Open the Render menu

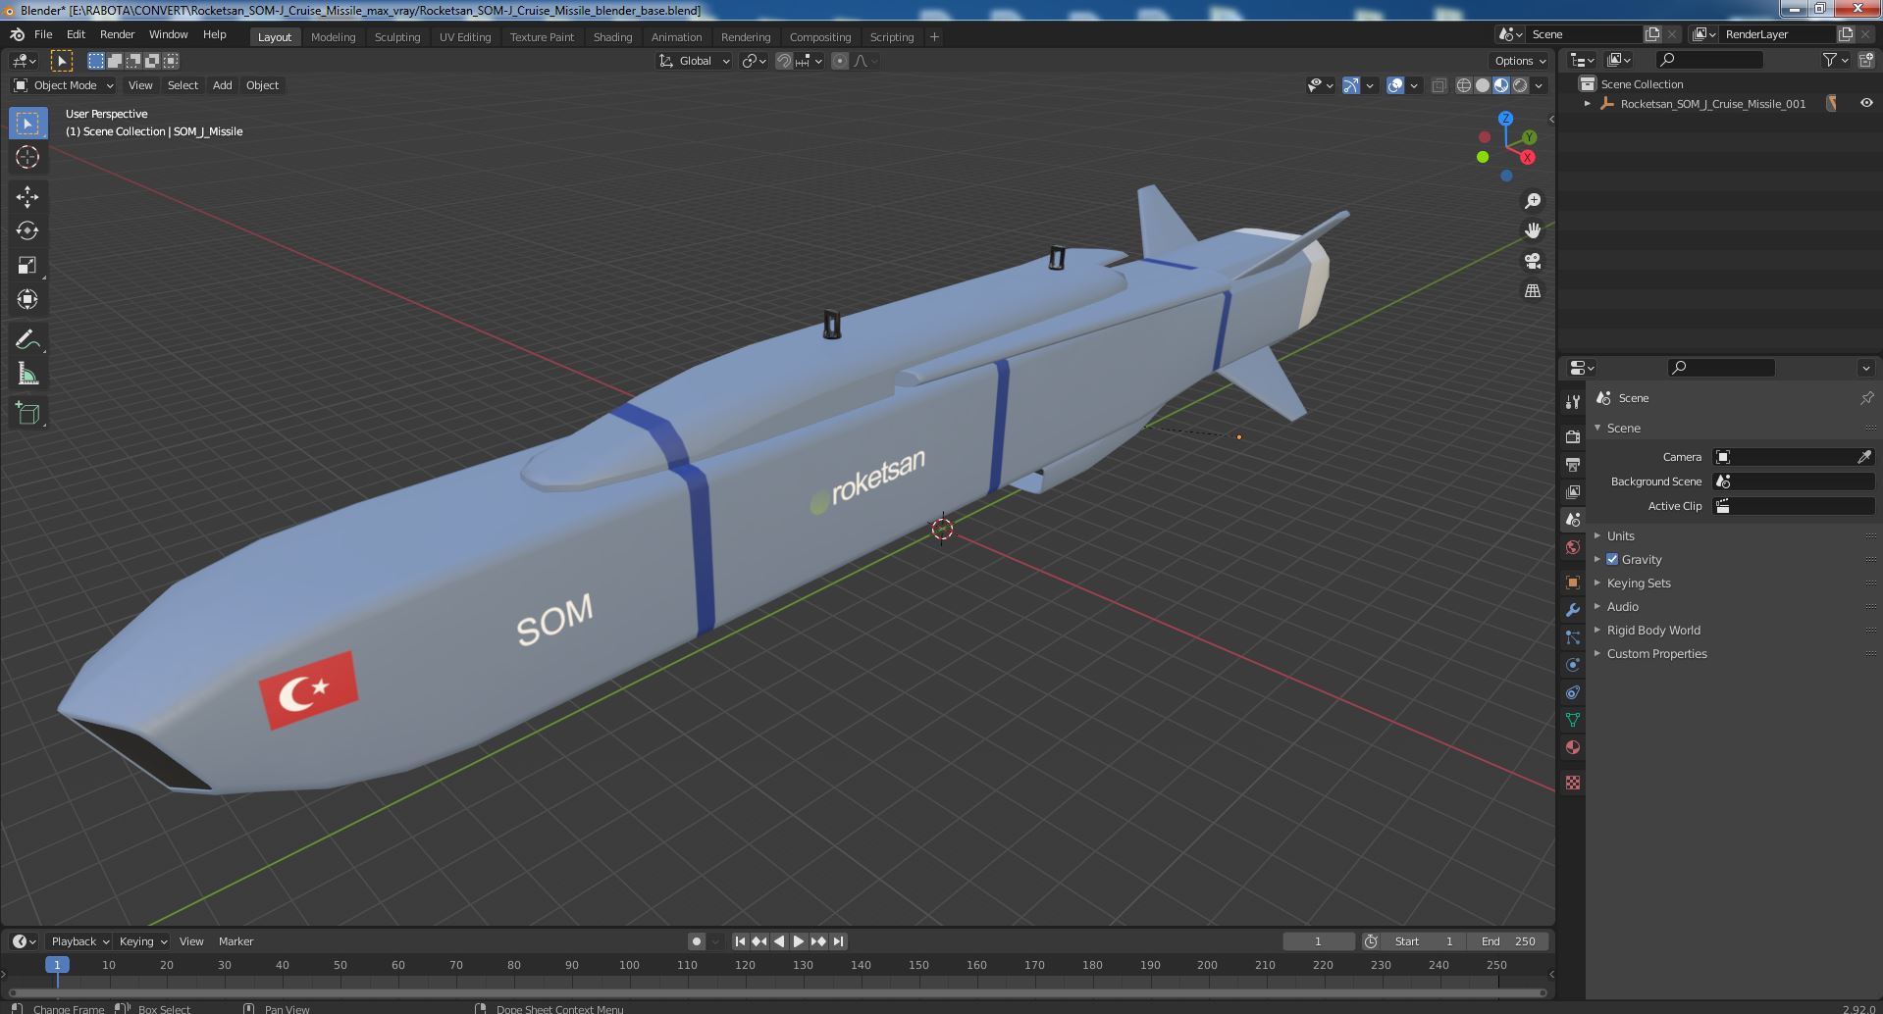tap(117, 34)
